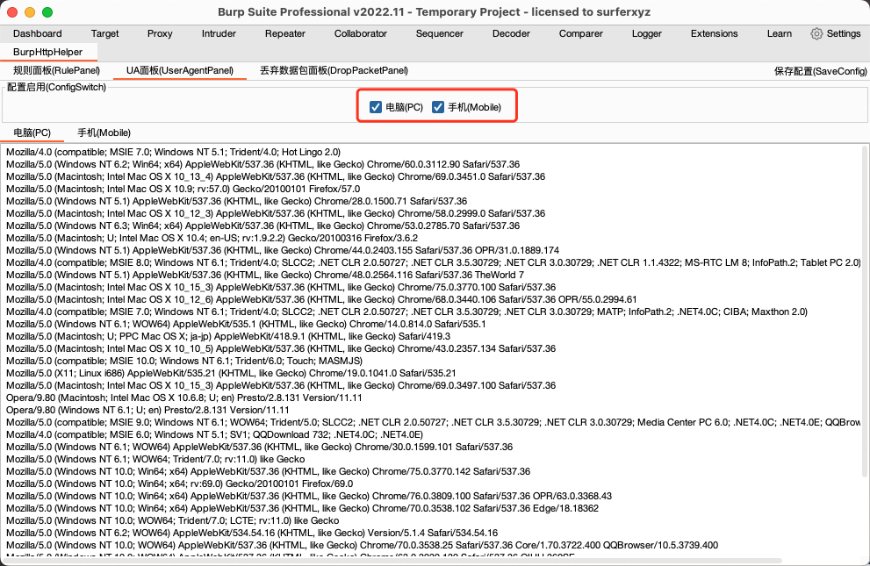Open the Logger tab

[x=646, y=34]
